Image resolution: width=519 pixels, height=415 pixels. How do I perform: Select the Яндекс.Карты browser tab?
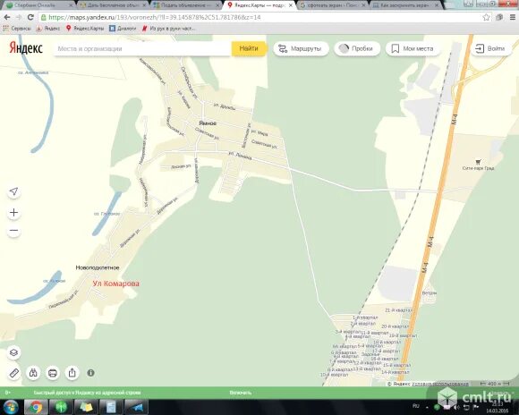coord(259,5)
